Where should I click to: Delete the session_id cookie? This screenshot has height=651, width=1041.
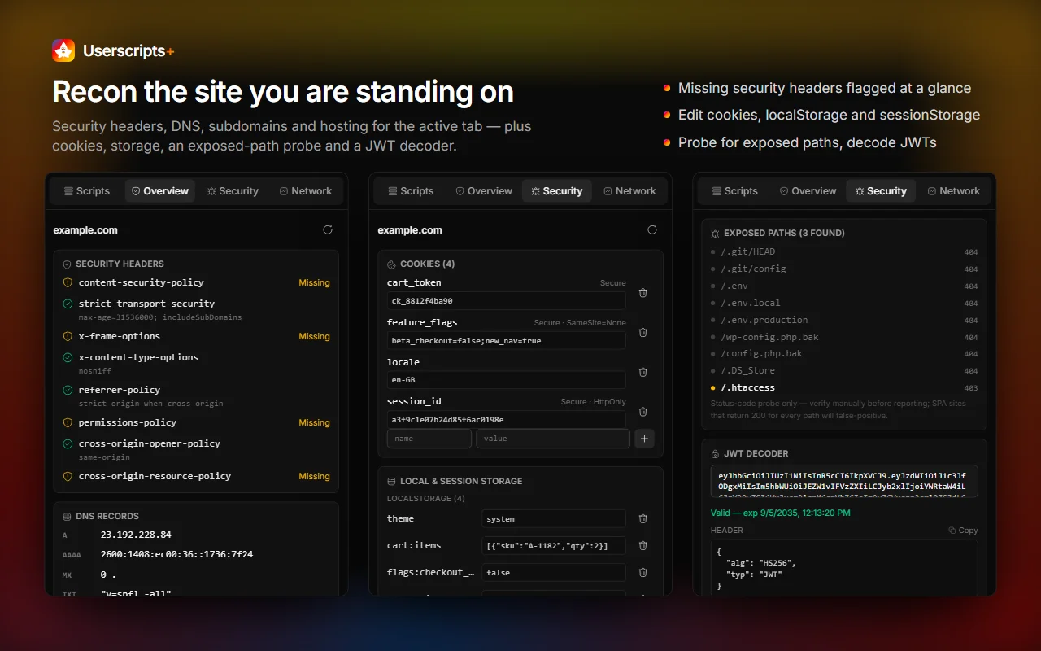(642, 412)
